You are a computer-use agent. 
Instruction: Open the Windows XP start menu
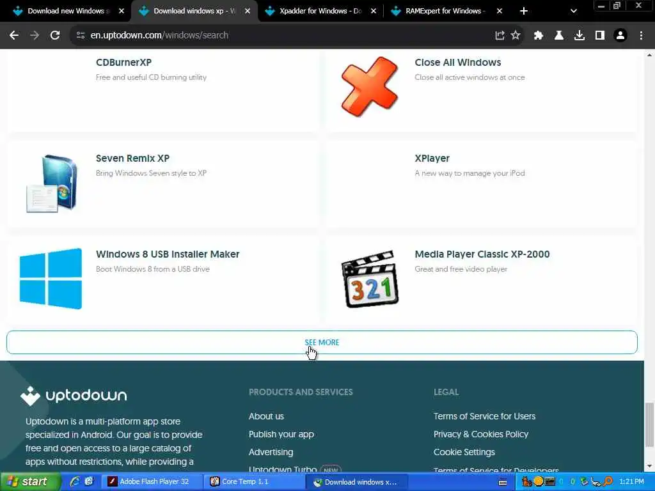[29, 481]
